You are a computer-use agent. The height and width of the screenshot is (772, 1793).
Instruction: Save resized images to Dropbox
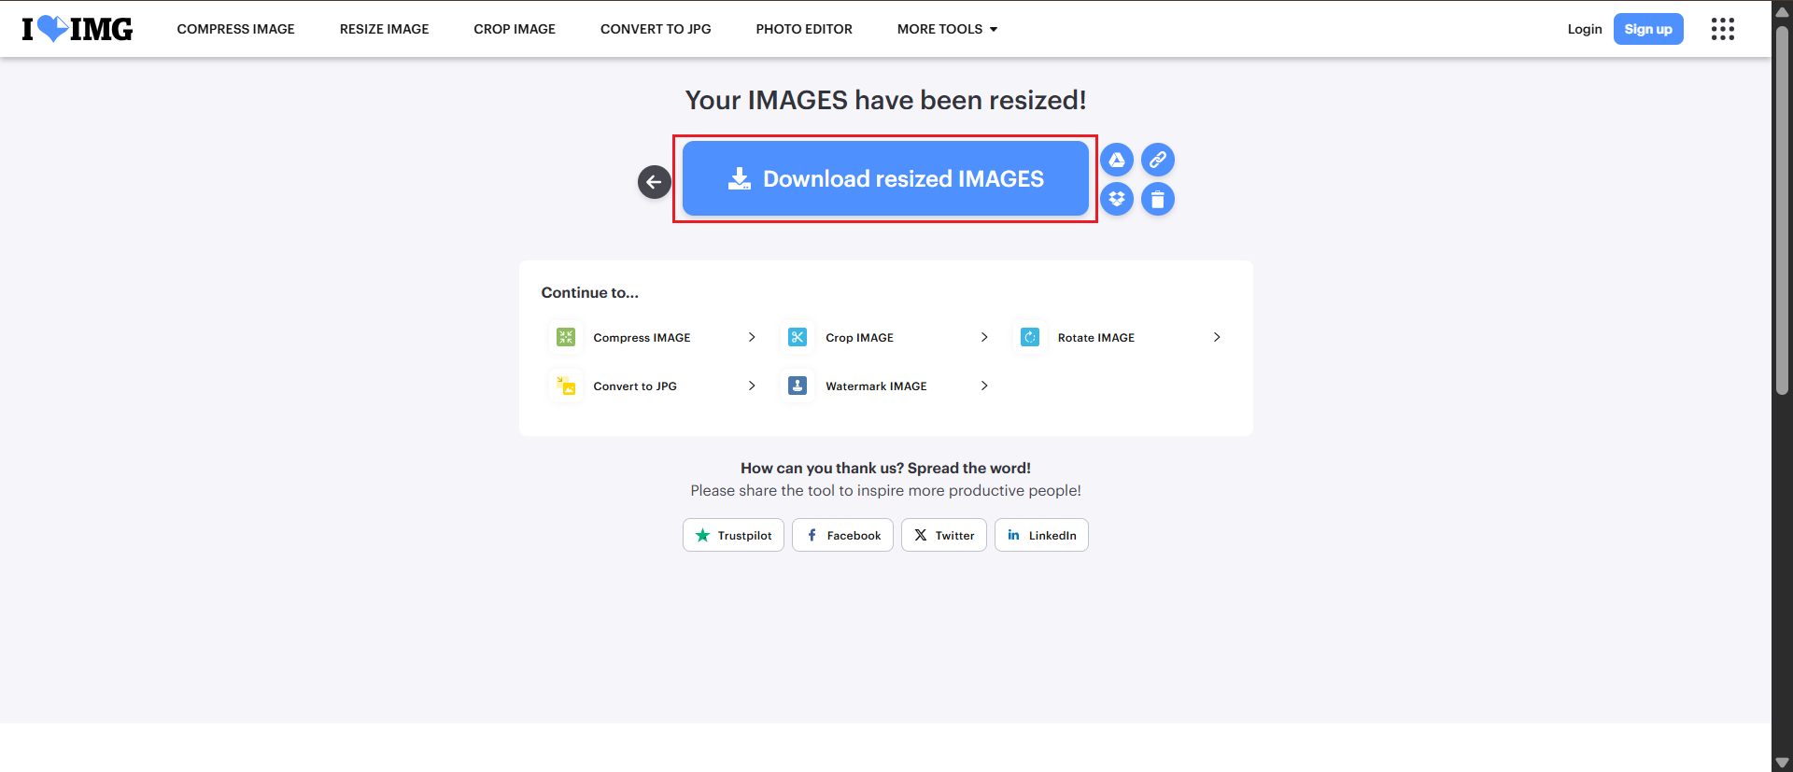coord(1117,199)
